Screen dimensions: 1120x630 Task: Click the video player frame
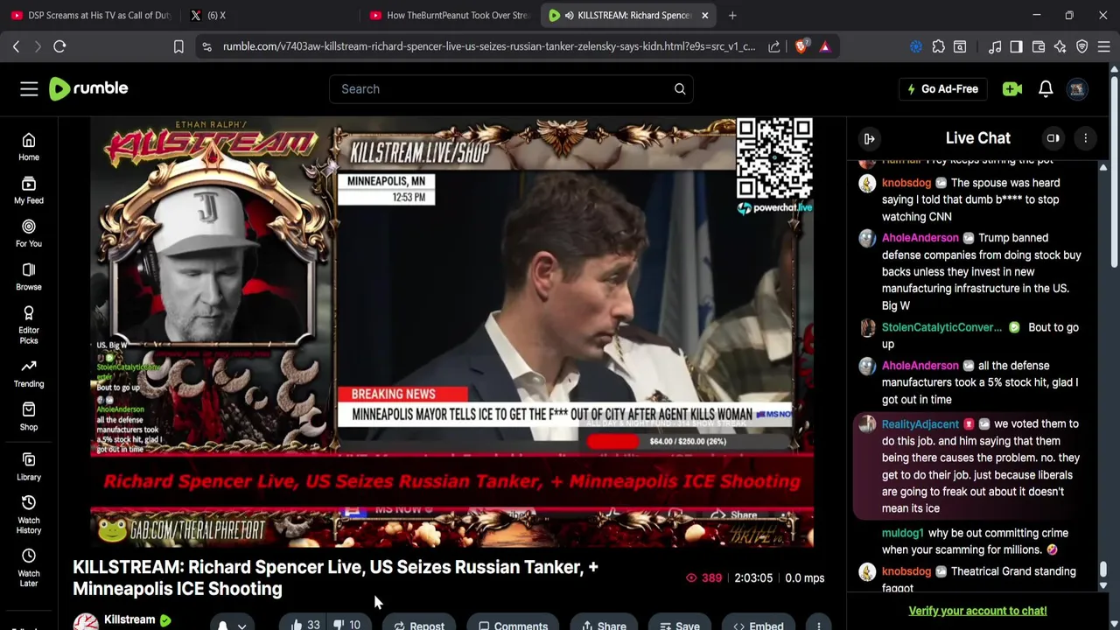(452, 332)
